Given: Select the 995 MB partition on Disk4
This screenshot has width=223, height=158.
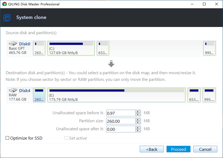Looking at the screenshot, I should (209, 95).
